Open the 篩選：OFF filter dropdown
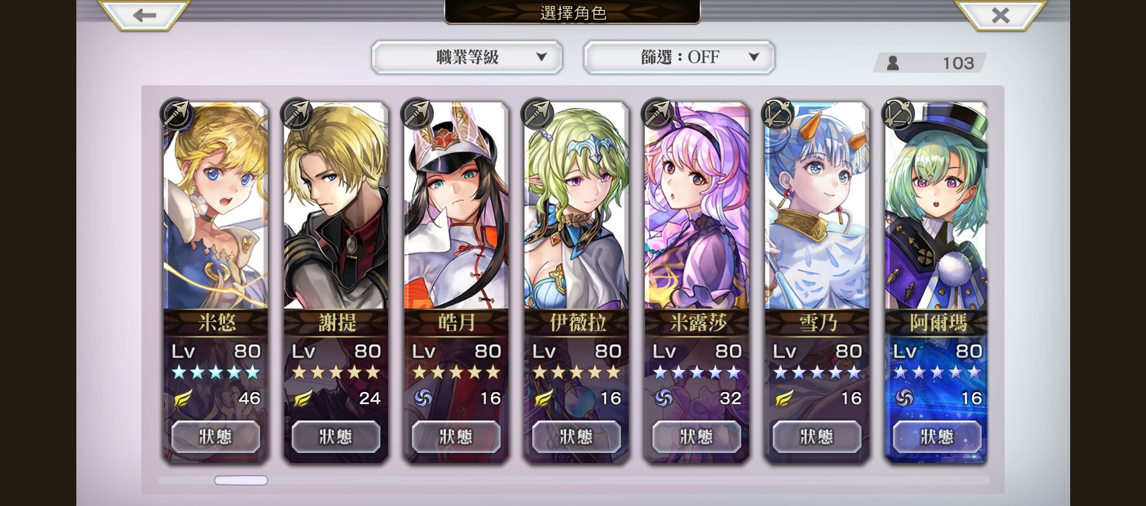1146x506 pixels. pyautogui.click(x=679, y=57)
